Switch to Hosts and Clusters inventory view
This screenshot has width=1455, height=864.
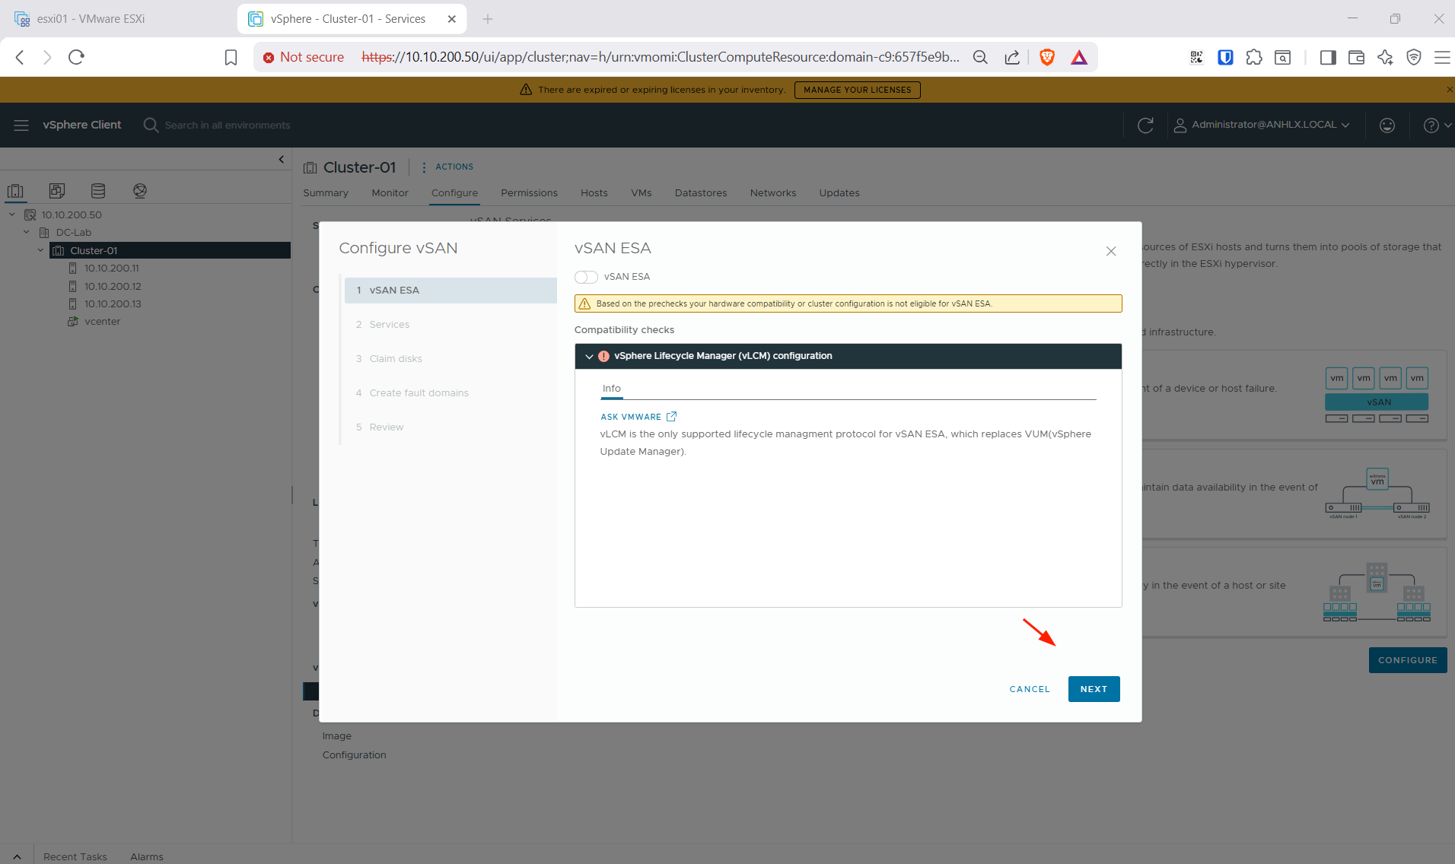[x=15, y=191]
